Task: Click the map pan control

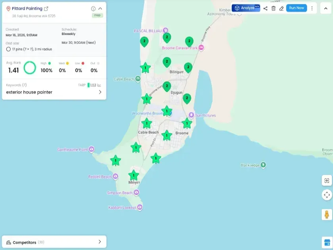Action: click(327, 195)
